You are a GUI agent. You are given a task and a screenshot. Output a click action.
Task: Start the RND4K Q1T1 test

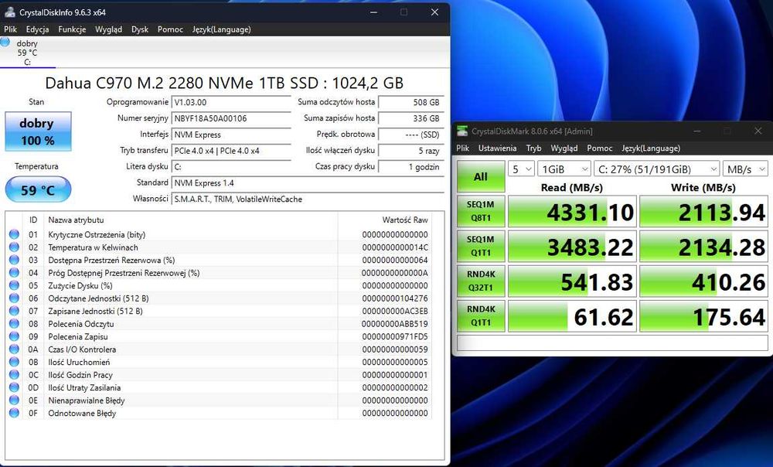tap(481, 316)
